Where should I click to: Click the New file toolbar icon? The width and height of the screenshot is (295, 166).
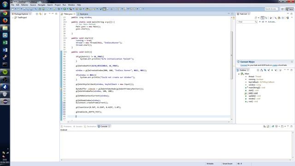(x=13, y=9)
